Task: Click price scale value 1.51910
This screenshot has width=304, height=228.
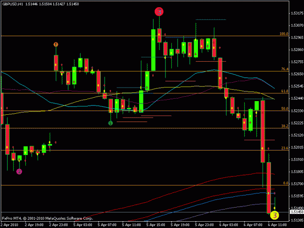Action: click(x=297, y=159)
